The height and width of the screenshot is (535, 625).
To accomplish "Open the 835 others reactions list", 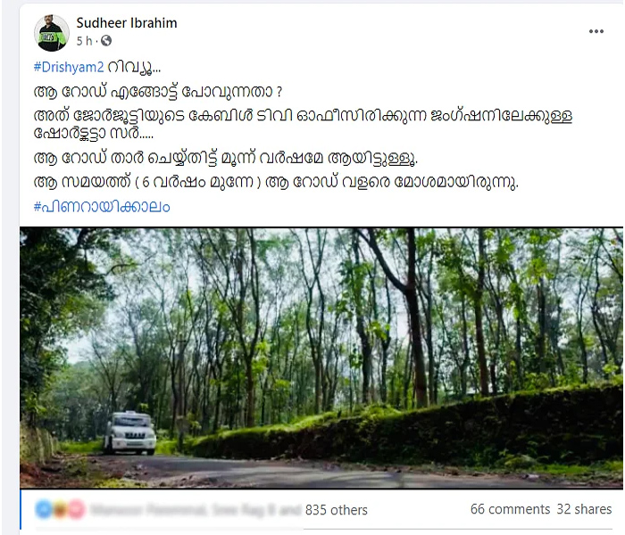I will 337,510.
